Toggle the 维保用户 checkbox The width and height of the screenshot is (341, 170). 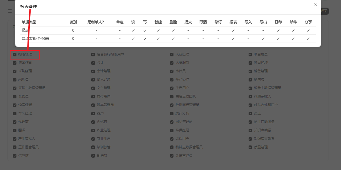click(172, 139)
